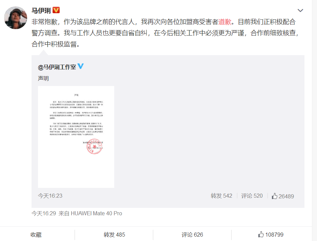Viewport: 317px width, 241px height.
Task: Open original post timestamp 今天16:23
Action: pos(50,196)
